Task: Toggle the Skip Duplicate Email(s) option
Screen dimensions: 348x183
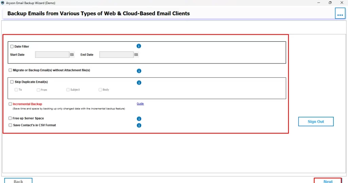Action: tap(12, 82)
